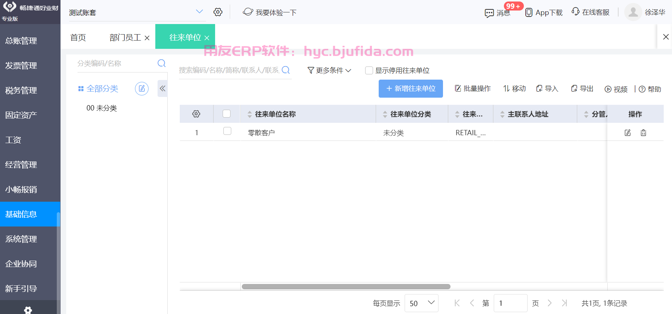Select 全部分类 tree node
Viewport: 672px width, 314px height.
pyautogui.click(x=98, y=89)
